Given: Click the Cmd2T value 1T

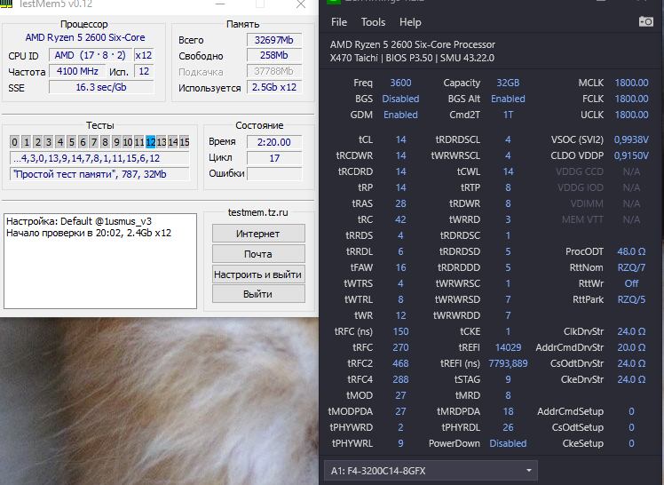Looking at the screenshot, I should point(508,115).
